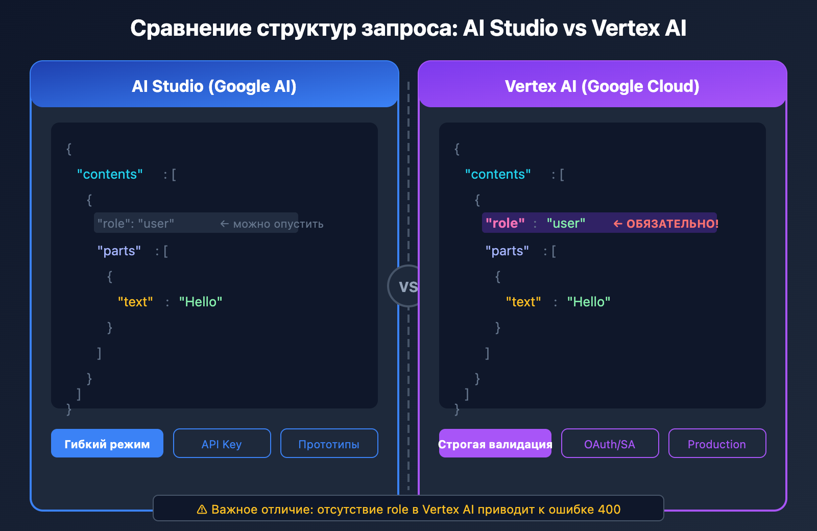Click the Прототипы badge

click(x=329, y=443)
